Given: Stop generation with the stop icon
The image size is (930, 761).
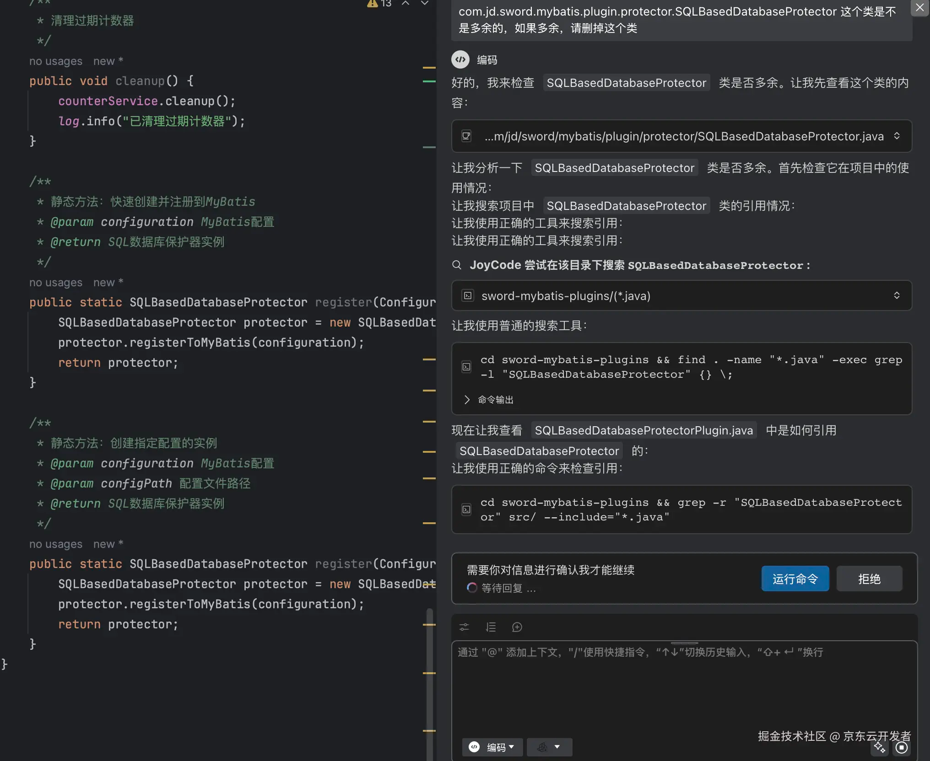Looking at the screenshot, I should tap(901, 747).
